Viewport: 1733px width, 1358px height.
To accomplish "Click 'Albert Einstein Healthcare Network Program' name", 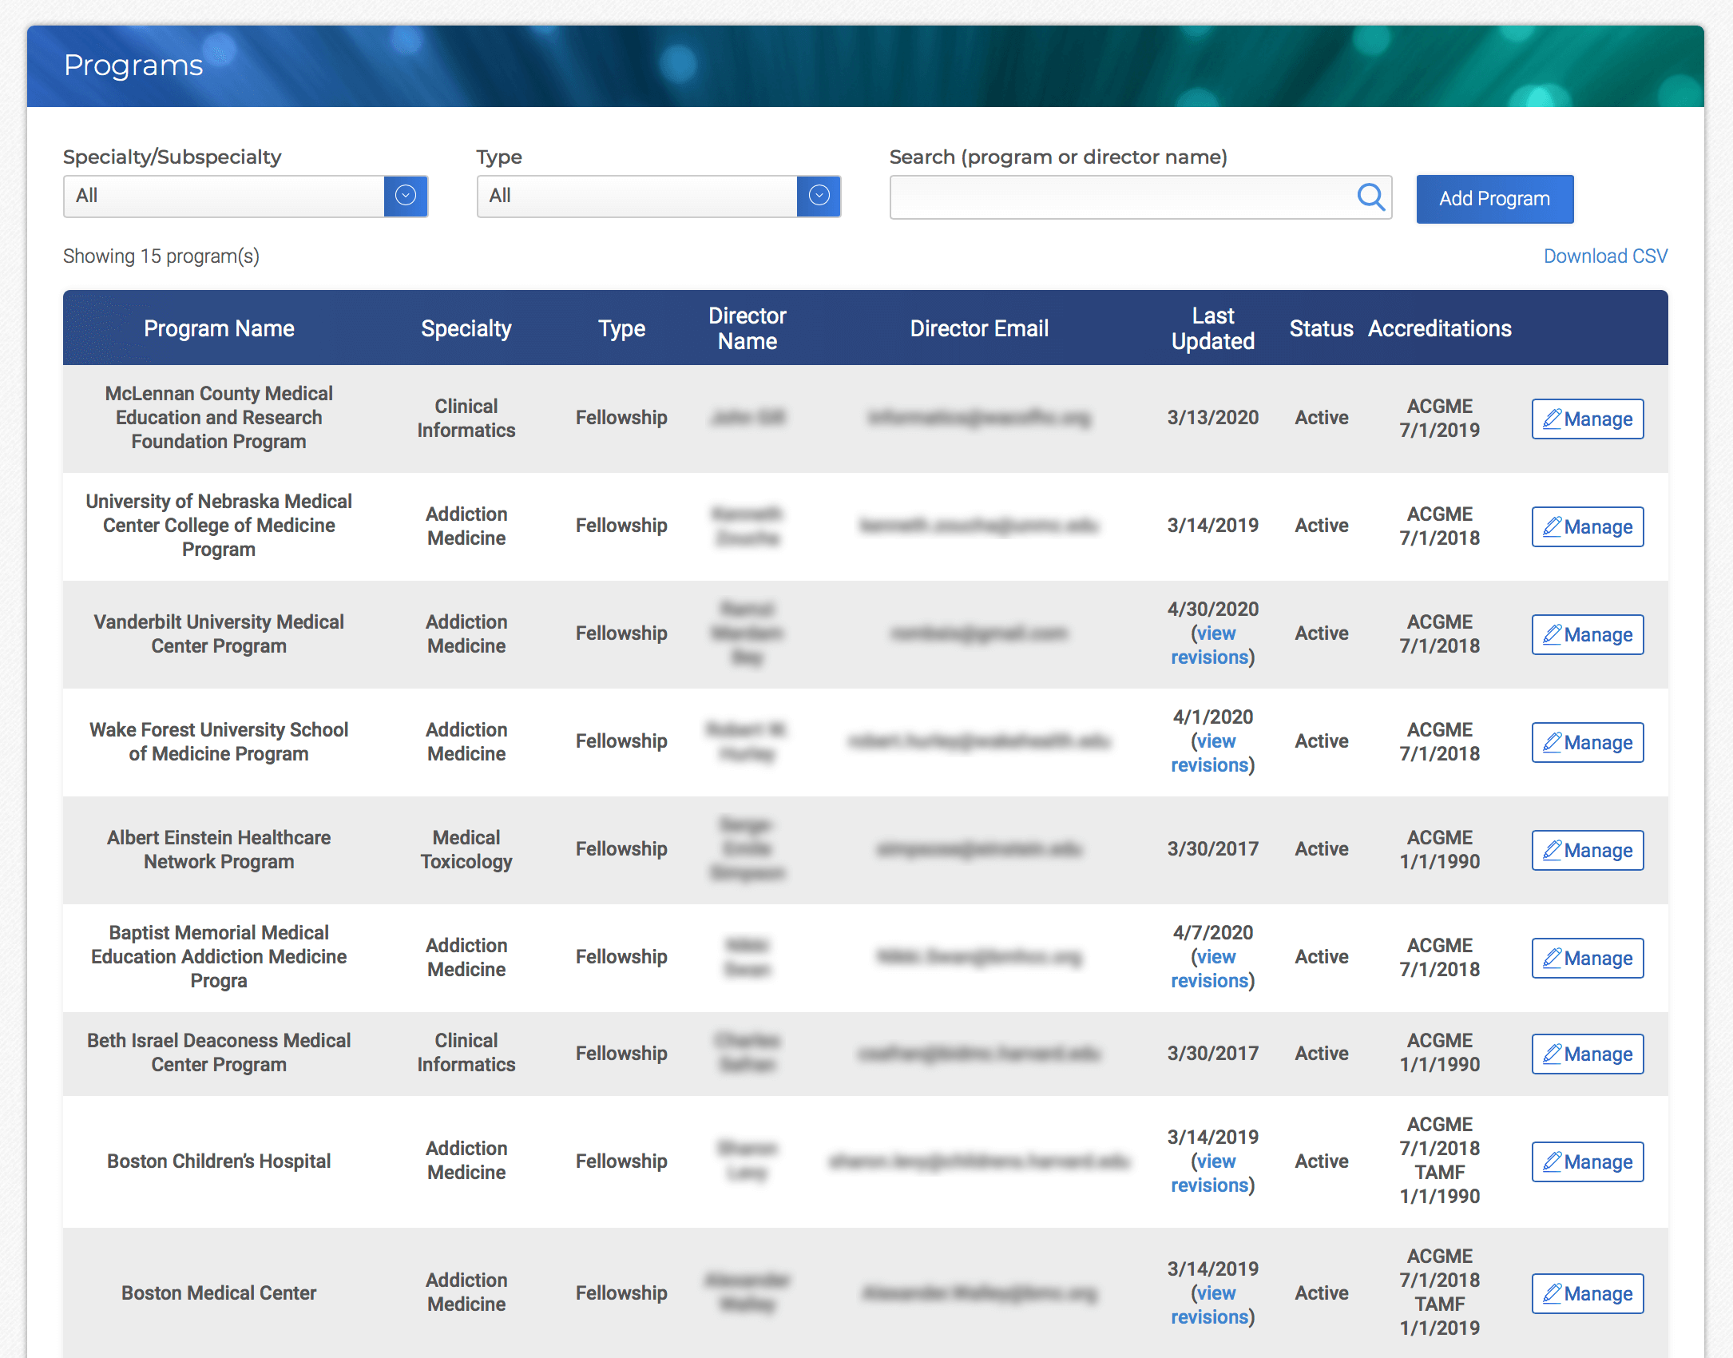I will 219,849.
